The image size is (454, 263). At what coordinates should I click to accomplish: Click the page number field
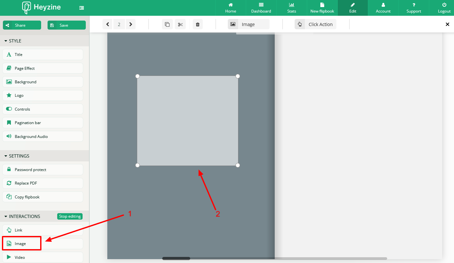(x=119, y=24)
